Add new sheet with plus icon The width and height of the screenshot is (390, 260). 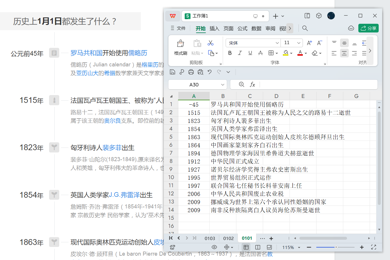coord(271,239)
